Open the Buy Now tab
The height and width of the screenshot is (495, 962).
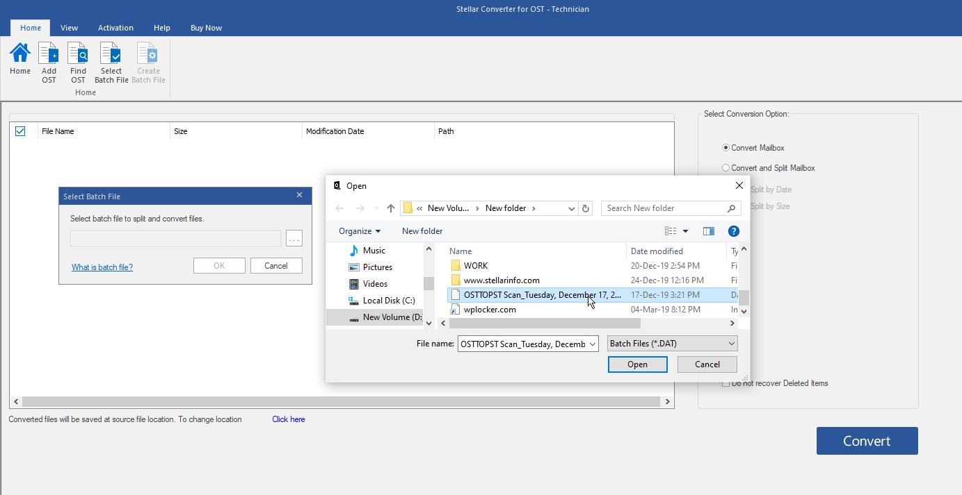(x=206, y=28)
